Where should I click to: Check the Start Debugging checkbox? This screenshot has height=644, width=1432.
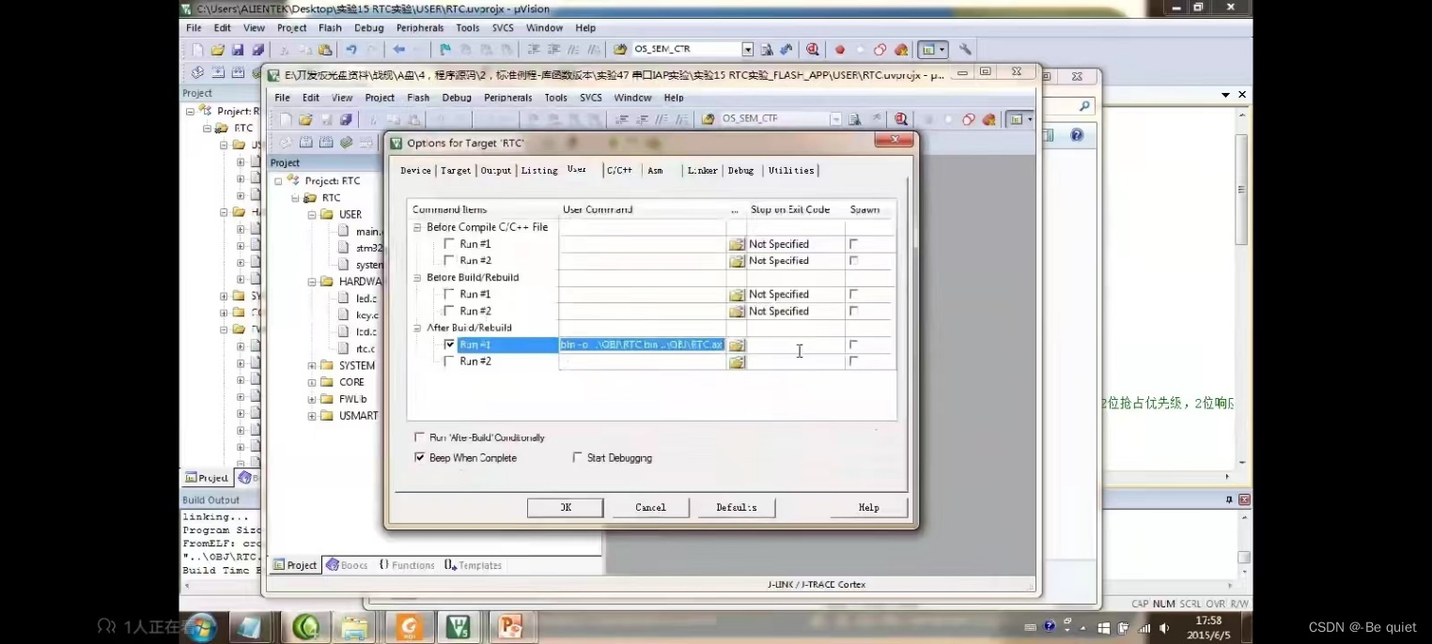tap(577, 457)
